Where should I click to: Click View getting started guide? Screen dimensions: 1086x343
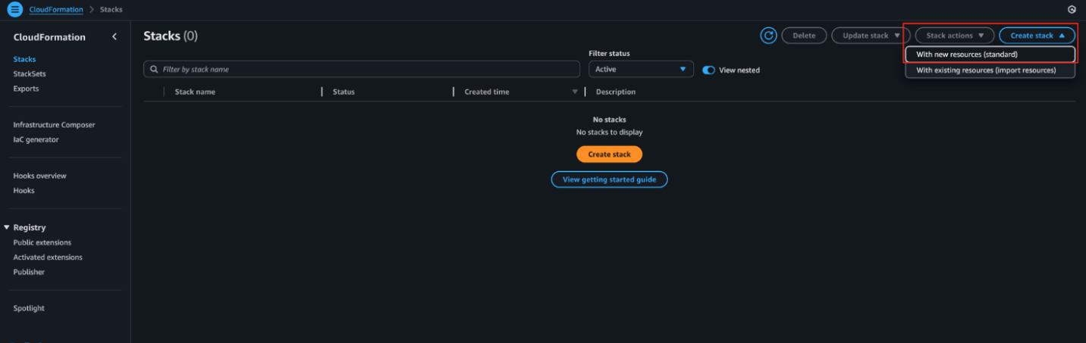(609, 179)
